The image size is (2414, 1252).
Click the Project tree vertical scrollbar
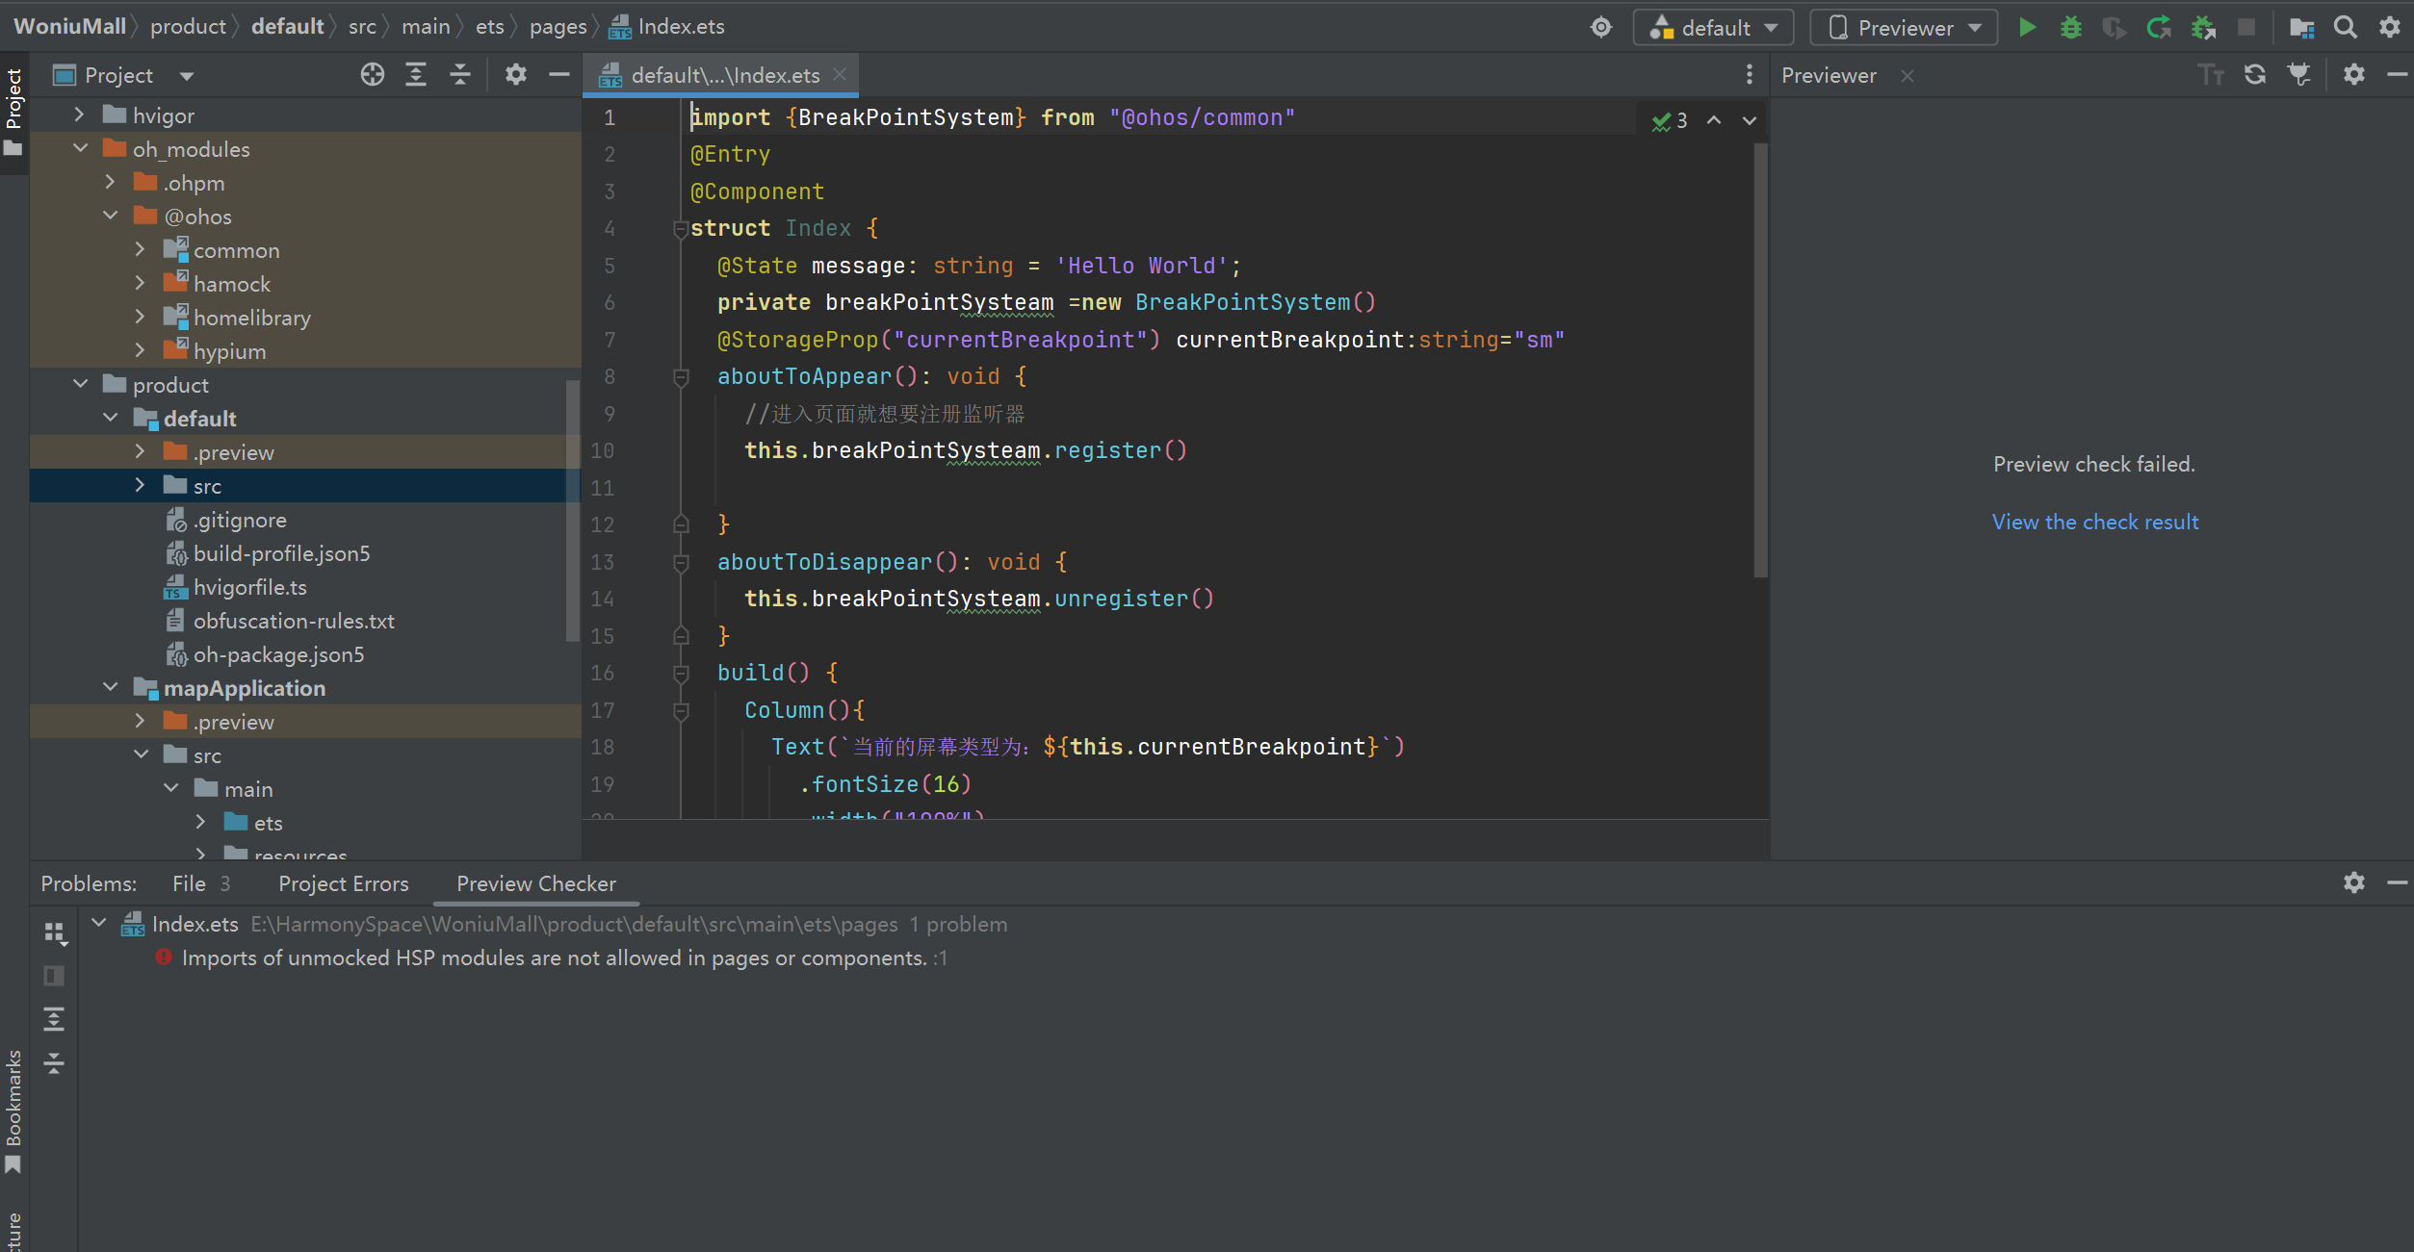pyautogui.click(x=573, y=510)
